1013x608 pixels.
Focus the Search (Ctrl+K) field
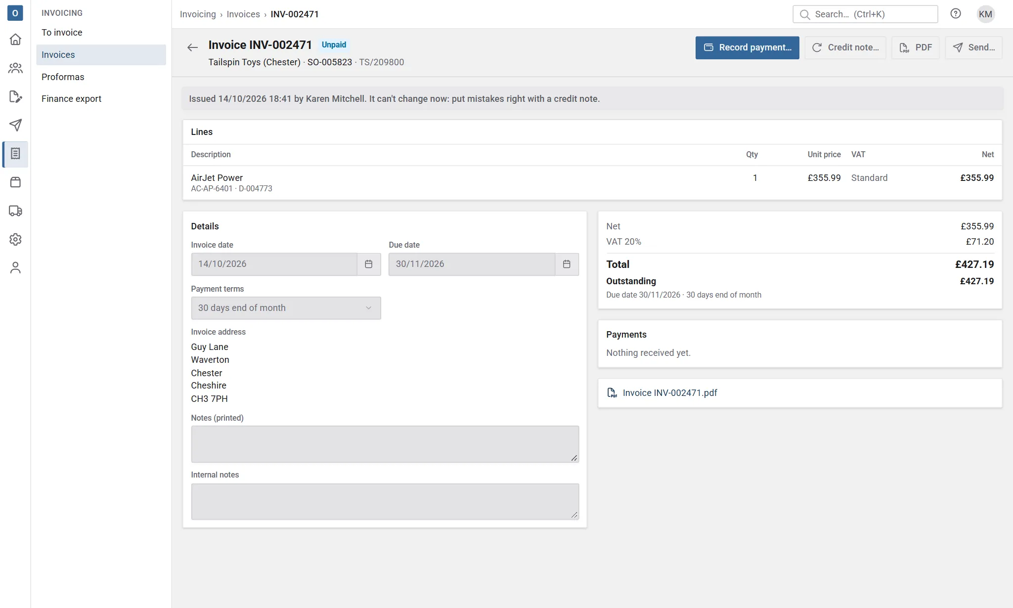(x=865, y=14)
